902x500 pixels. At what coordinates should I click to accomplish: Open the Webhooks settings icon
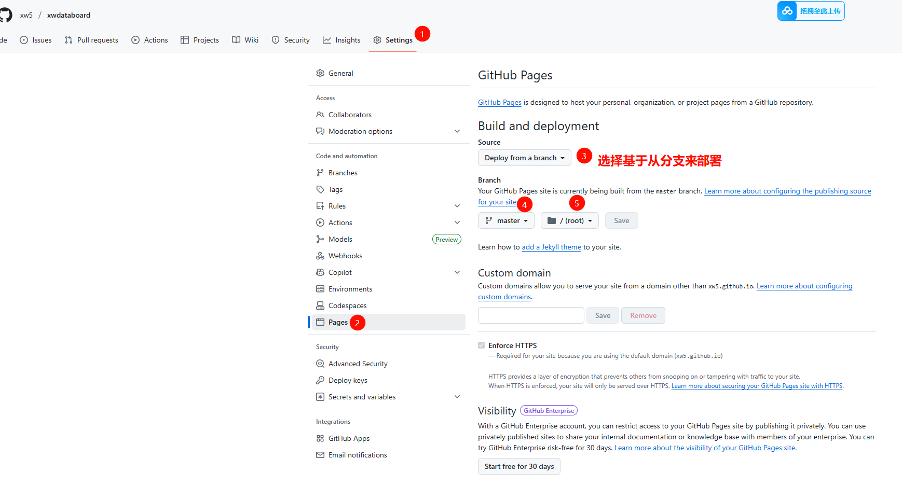320,256
